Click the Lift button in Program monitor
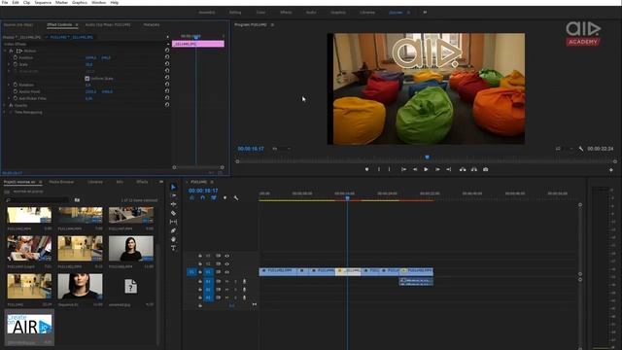The width and height of the screenshot is (622, 350). [x=463, y=169]
